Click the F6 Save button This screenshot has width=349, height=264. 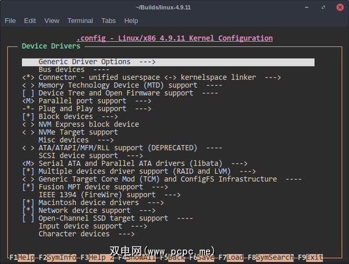202,258
